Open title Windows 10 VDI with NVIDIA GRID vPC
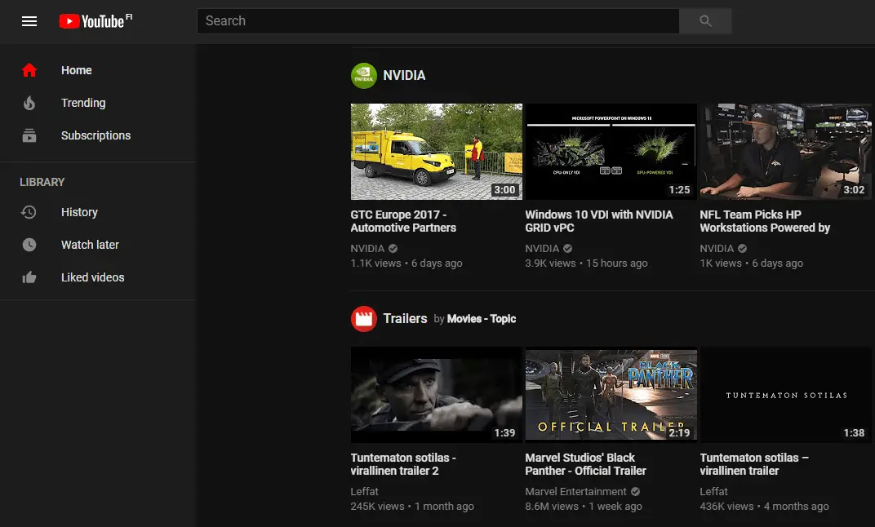Image resolution: width=875 pixels, height=527 pixels. coord(599,221)
